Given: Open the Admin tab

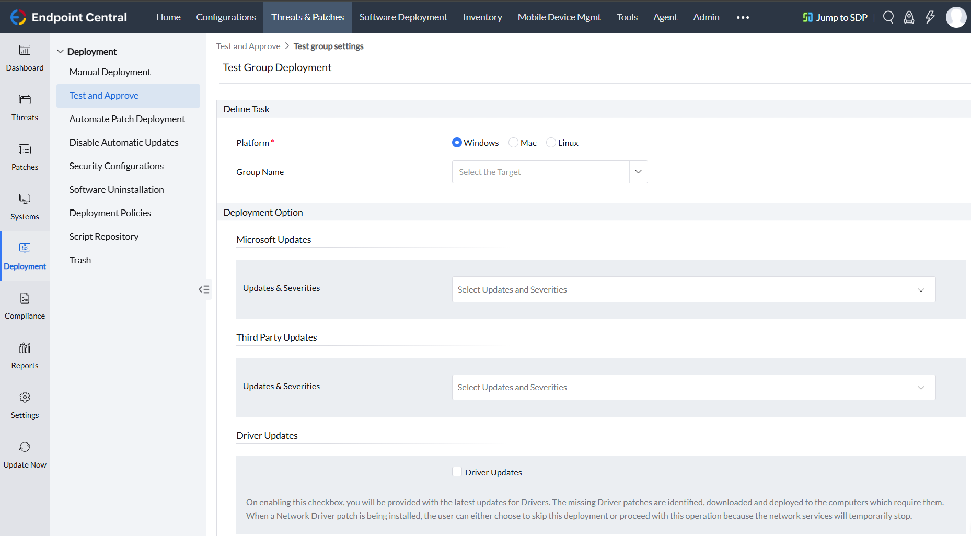Looking at the screenshot, I should (706, 17).
